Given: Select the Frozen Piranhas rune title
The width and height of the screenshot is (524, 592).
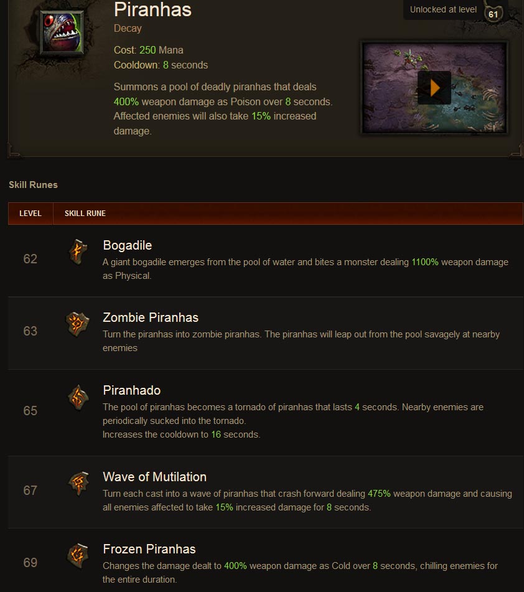Looking at the screenshot, I should point(149,549).
